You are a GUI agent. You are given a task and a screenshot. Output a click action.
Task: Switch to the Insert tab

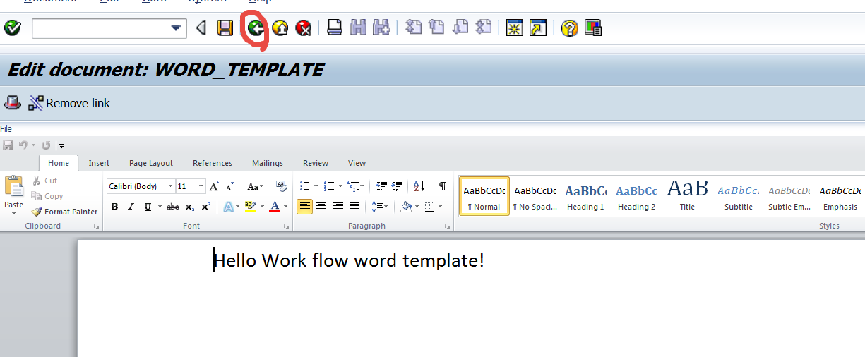[x=99, y=163]
